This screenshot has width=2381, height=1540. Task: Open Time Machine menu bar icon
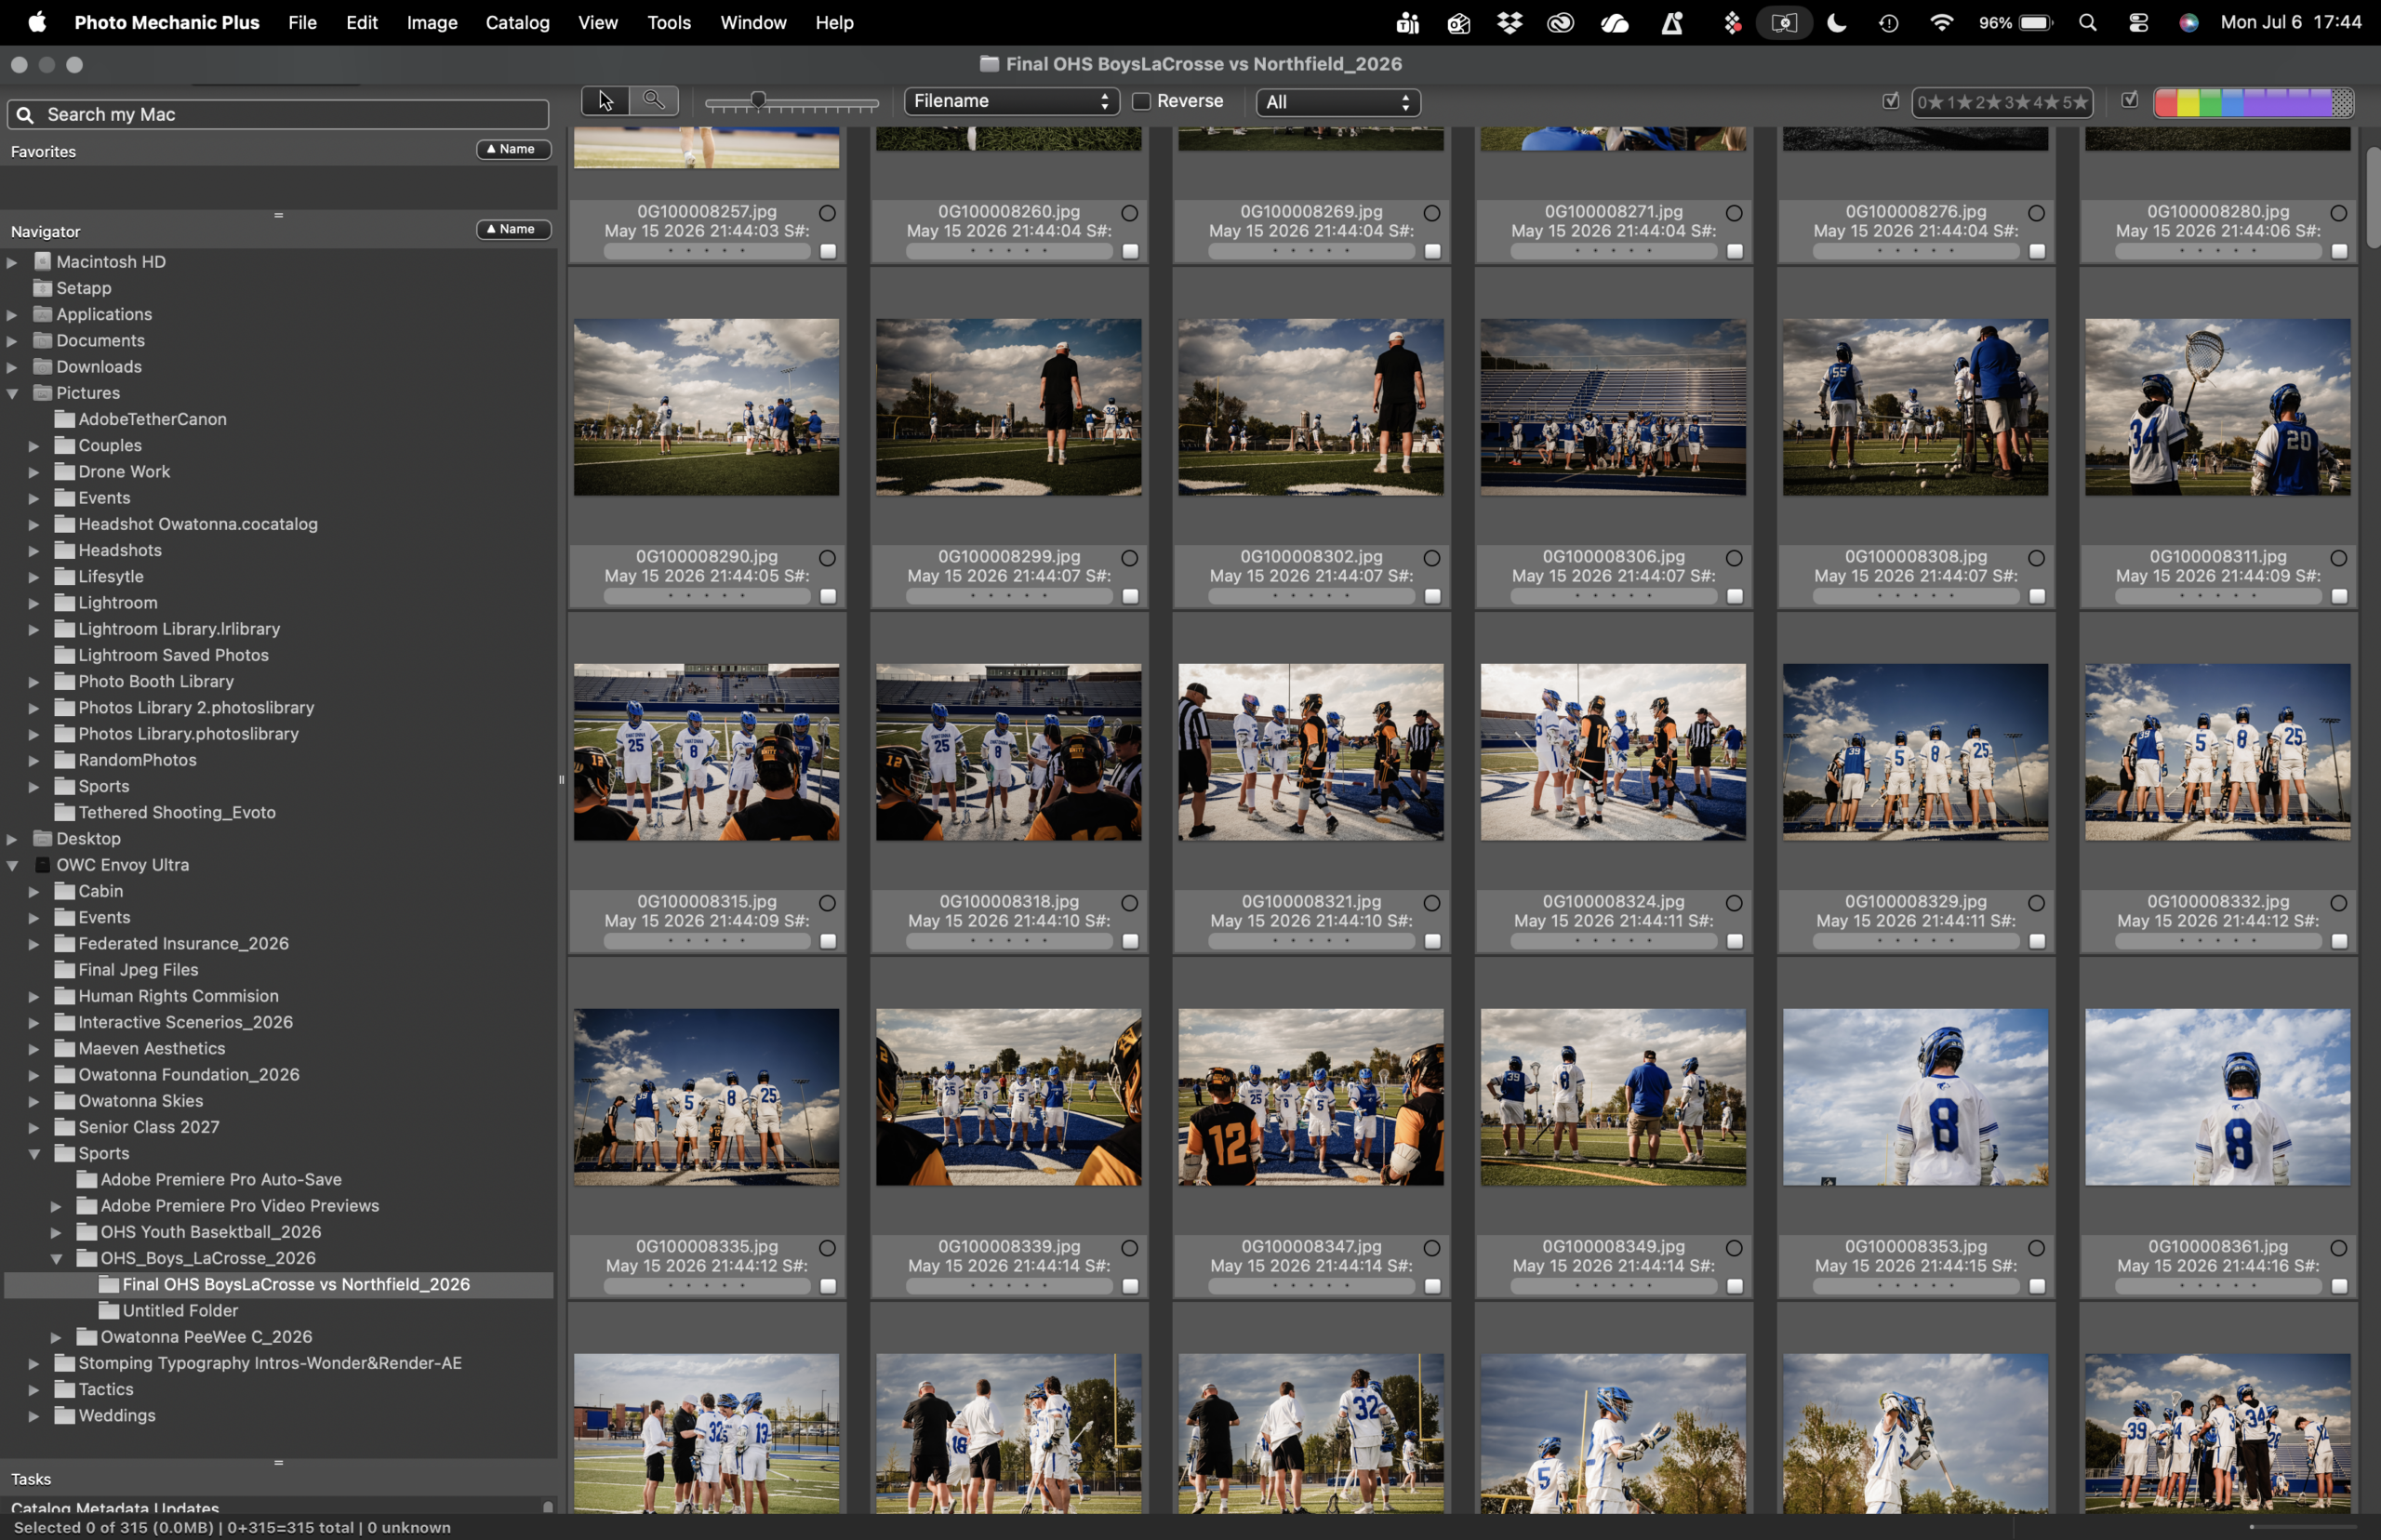coord(1889,23)
